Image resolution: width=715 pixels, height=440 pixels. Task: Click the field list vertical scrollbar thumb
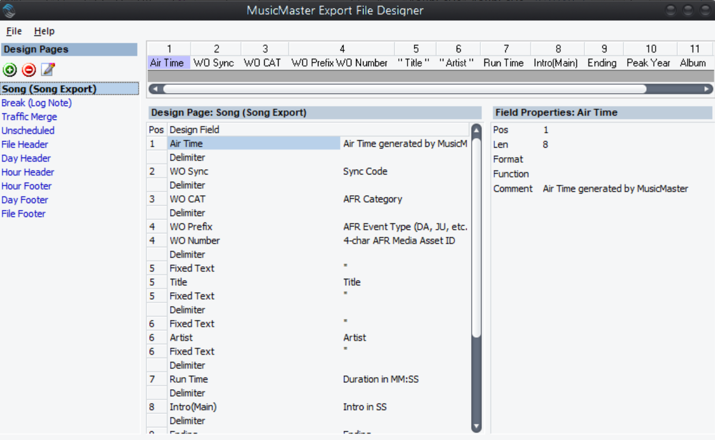(x=476, y=237)
